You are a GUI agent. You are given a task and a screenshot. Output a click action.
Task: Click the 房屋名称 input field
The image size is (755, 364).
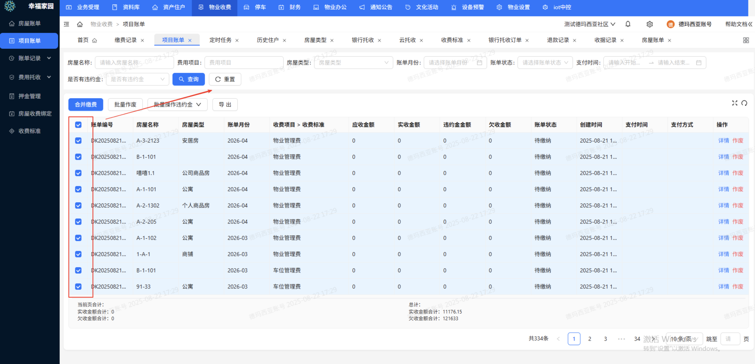click(x=134, y=62)
